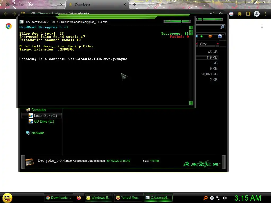Screen dimensions: 271x203
Task: Open the downloads page three-dot menu
Action: (262, 26)
